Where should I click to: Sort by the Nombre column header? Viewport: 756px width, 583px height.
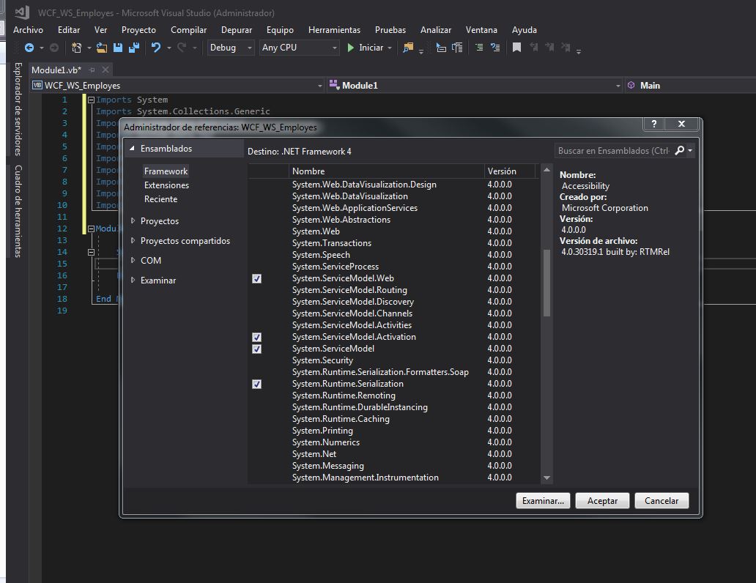click(x=386, y=171)
